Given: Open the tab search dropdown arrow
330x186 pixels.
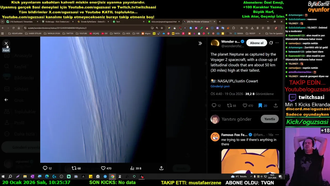Looking at the screenshot, I should coord(2,22).
